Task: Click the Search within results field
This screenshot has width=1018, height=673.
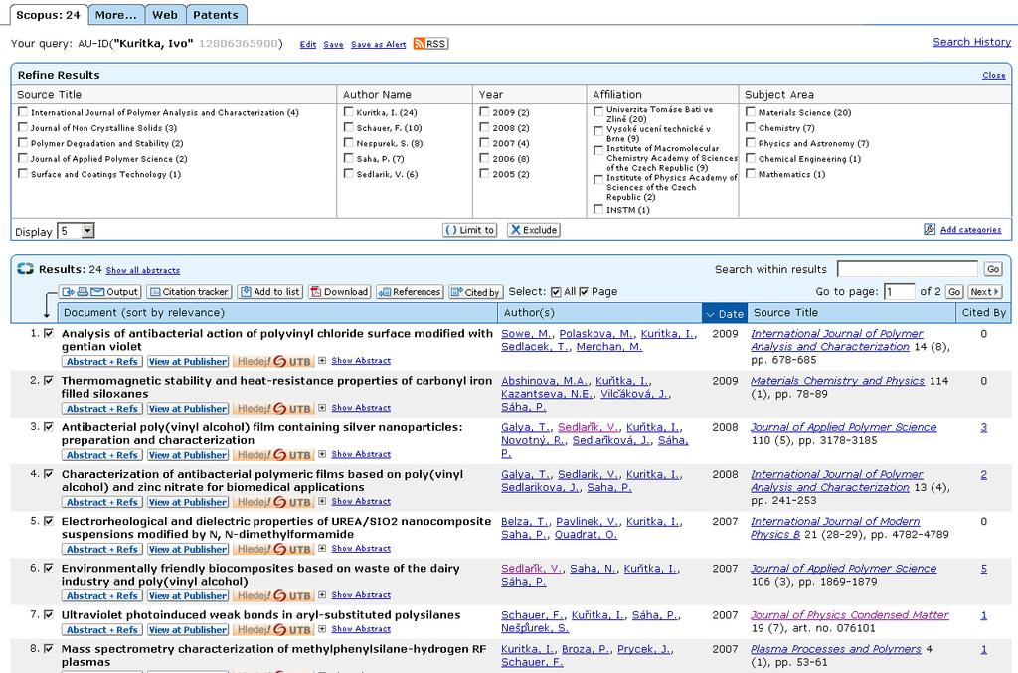Action: [x=908, y=268]
